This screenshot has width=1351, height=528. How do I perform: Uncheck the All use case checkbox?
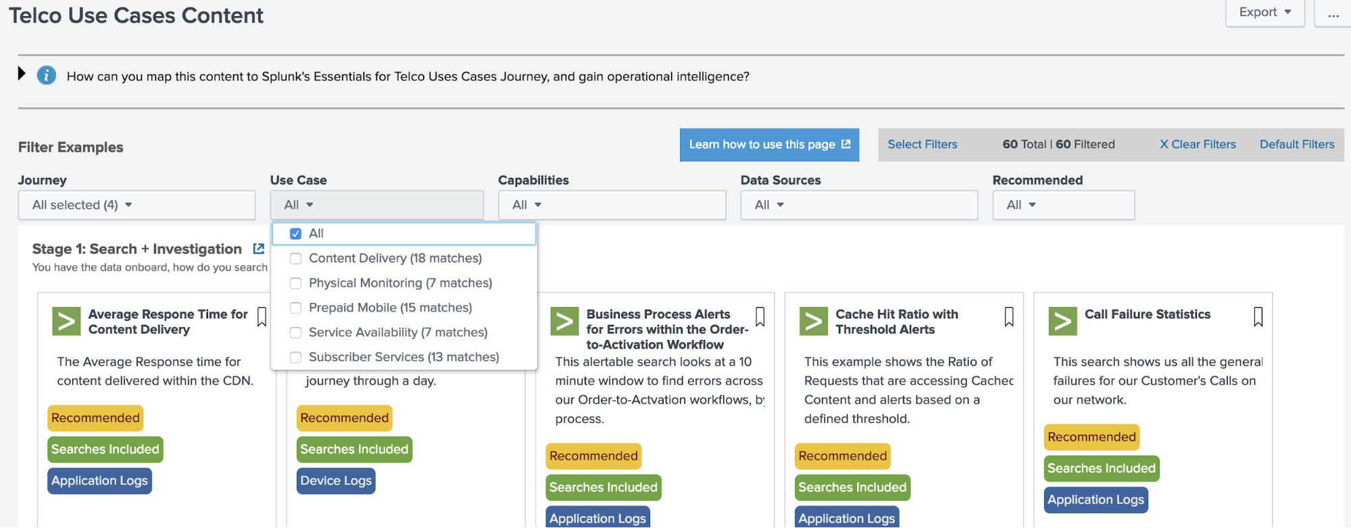(295, 234)
